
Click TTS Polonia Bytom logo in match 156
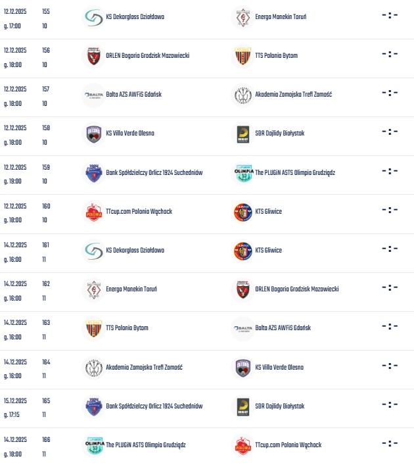click(x=242, y=56)
